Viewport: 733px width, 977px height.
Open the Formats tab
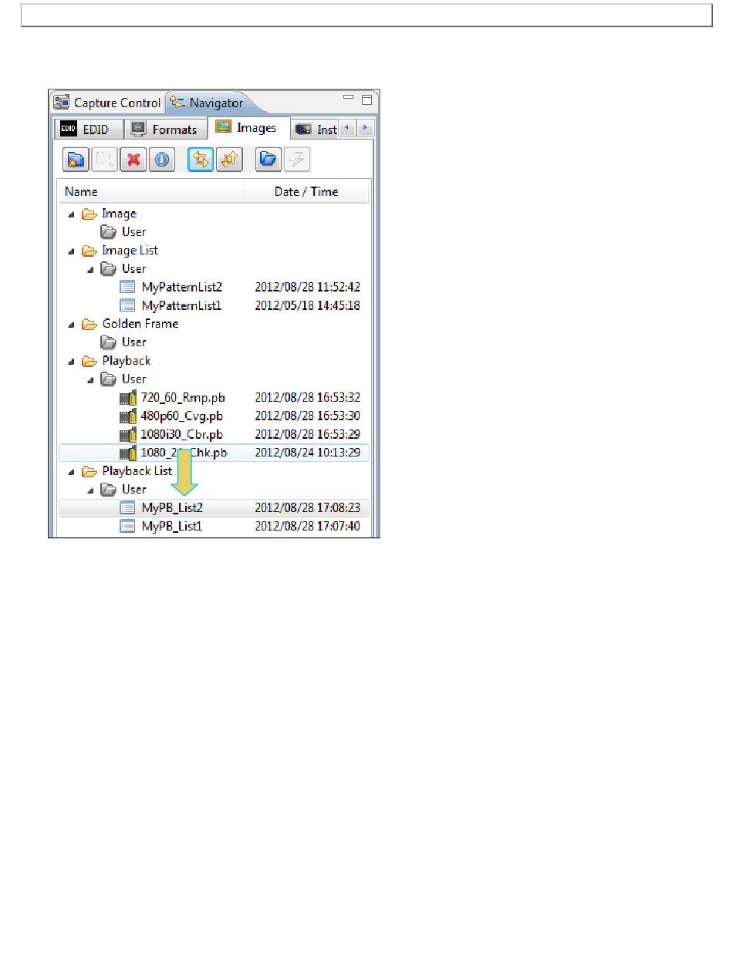pyautogui.click(x=164, y=129)
